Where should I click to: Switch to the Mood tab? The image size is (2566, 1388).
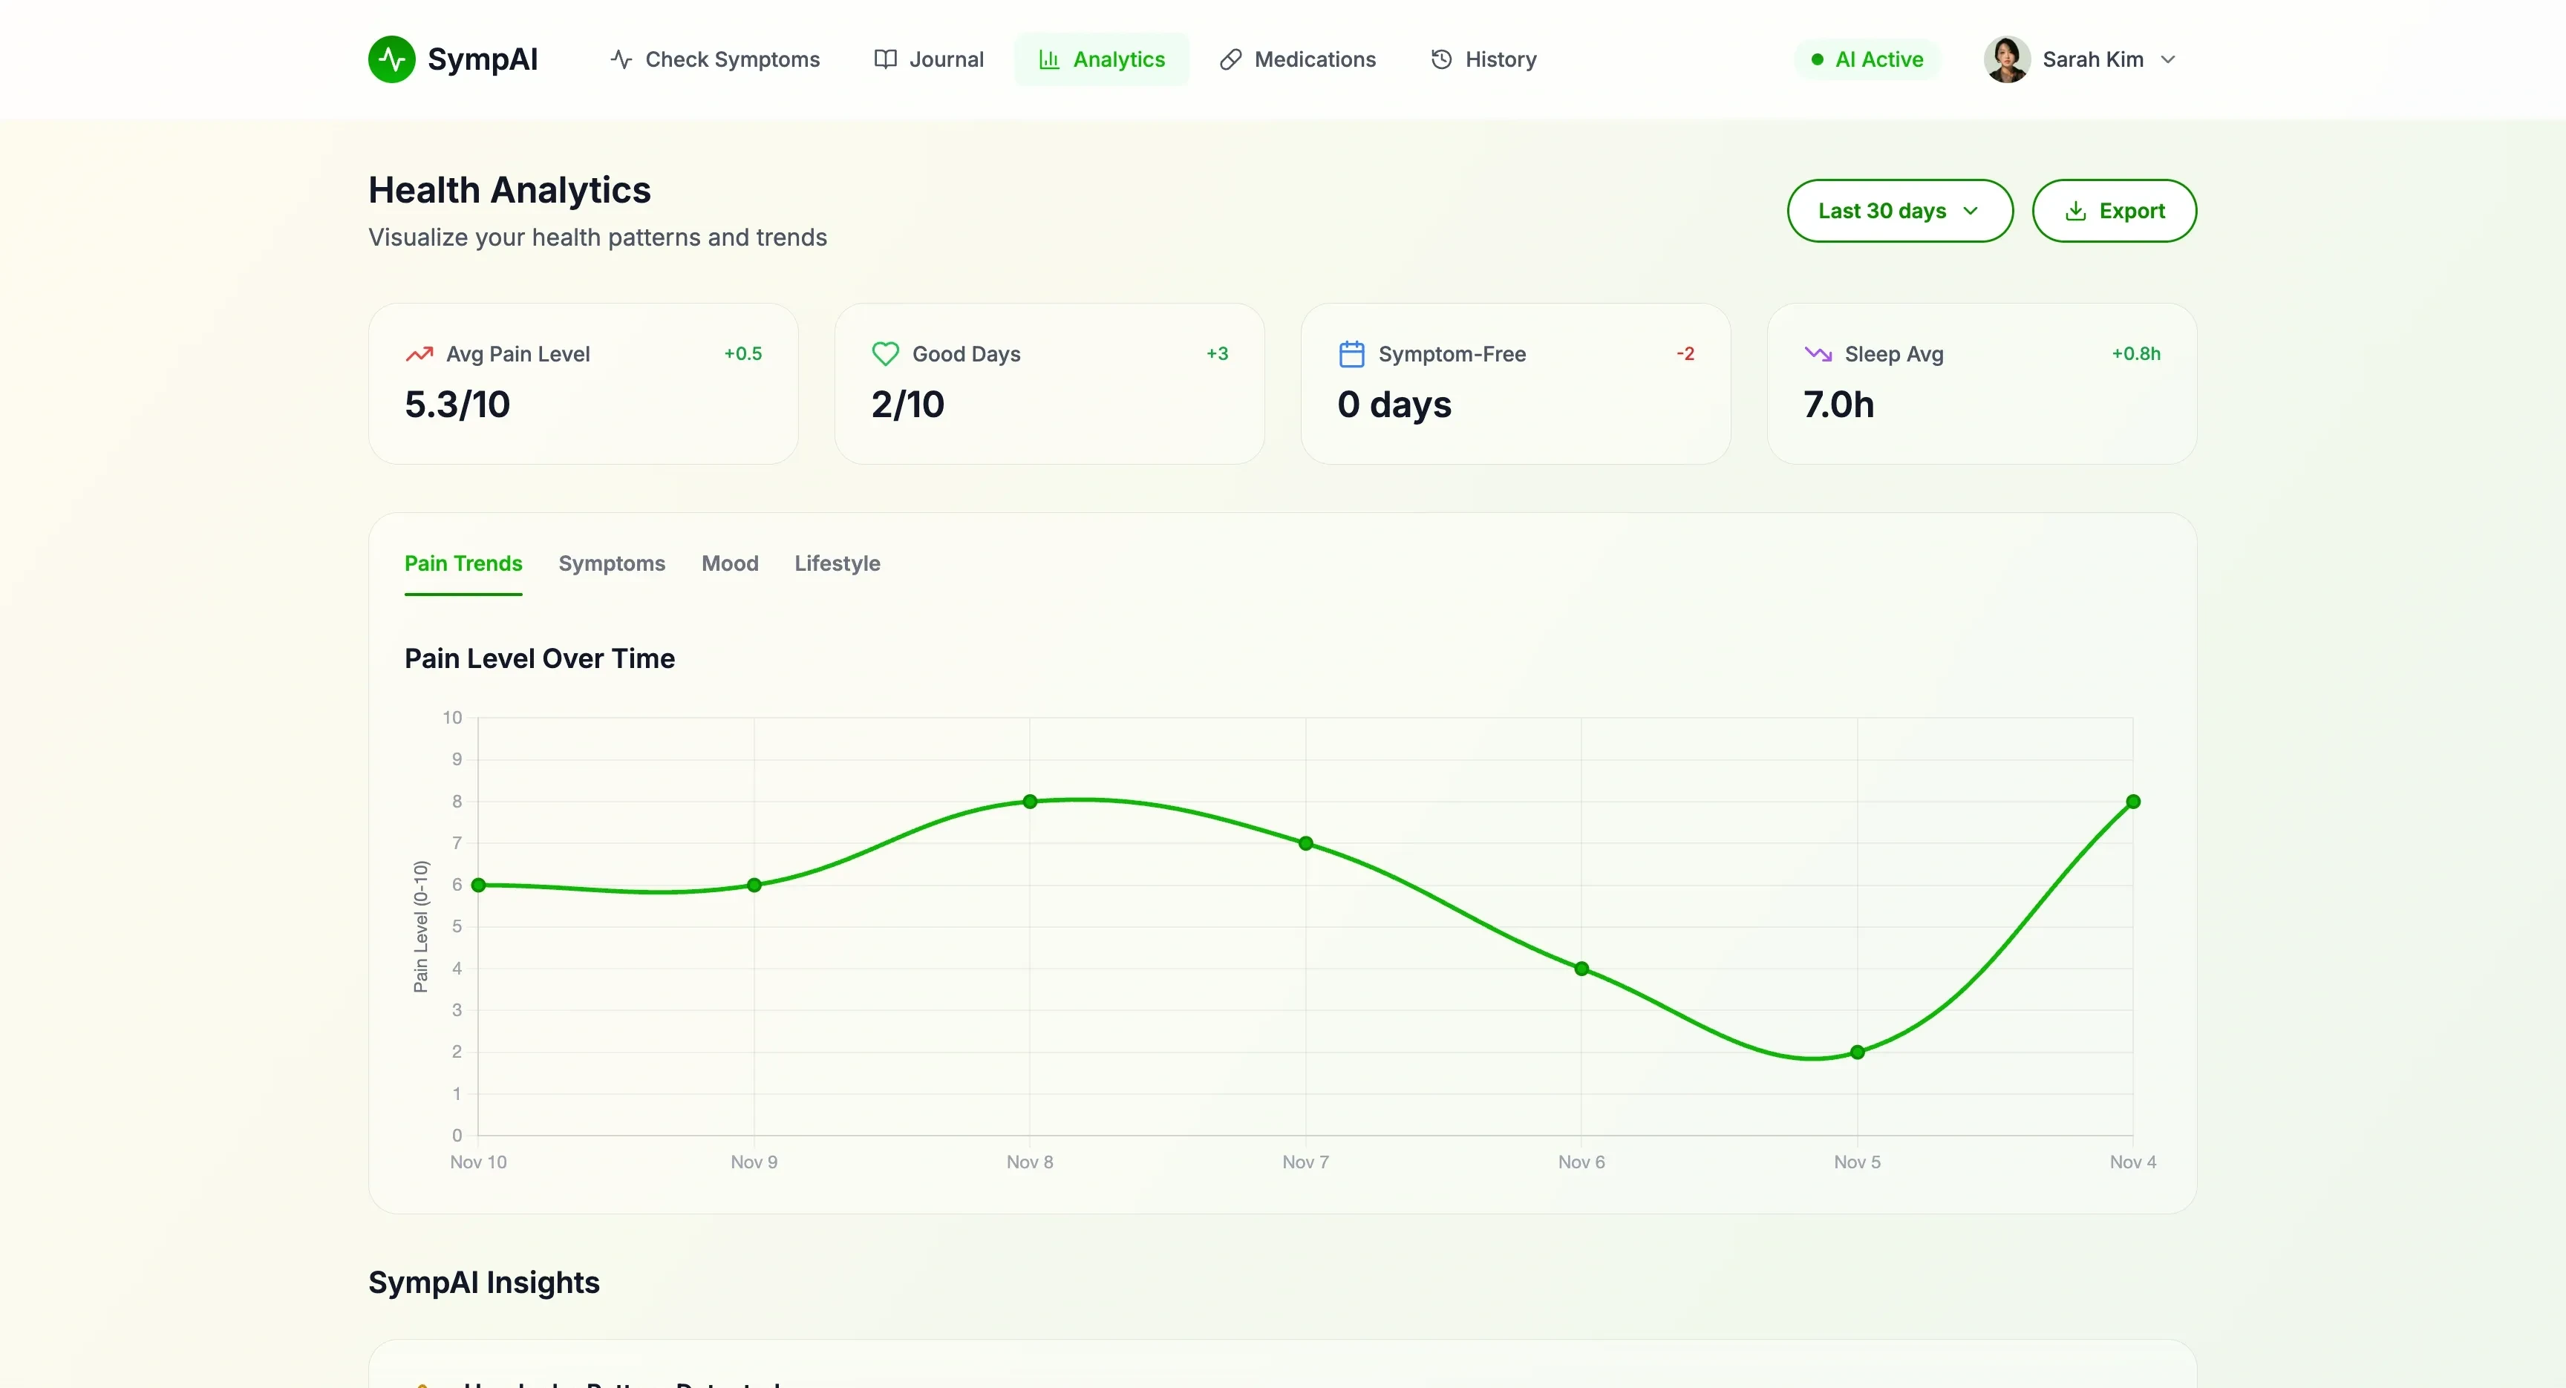729,563
